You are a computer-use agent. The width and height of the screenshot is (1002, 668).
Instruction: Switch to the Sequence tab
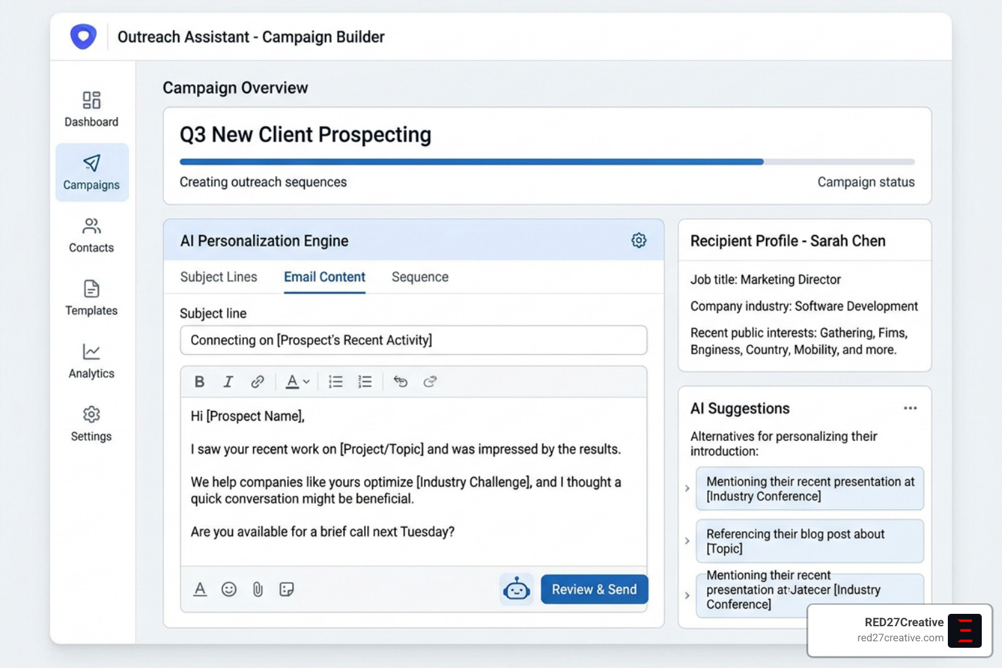click(x=420, y=277)
